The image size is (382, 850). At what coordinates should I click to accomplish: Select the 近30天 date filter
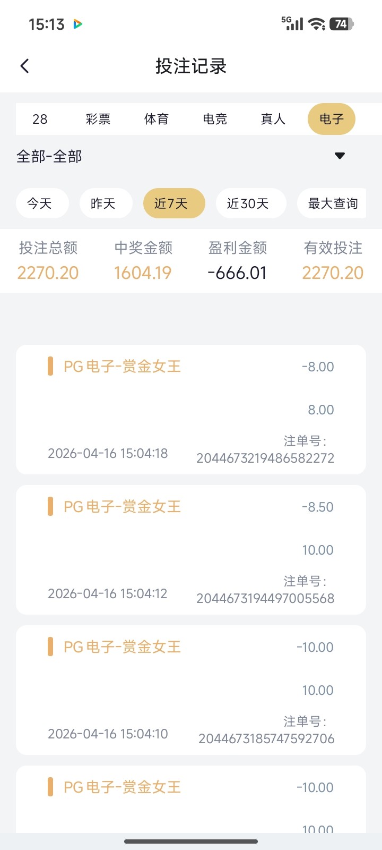click(x=248, y=203)
